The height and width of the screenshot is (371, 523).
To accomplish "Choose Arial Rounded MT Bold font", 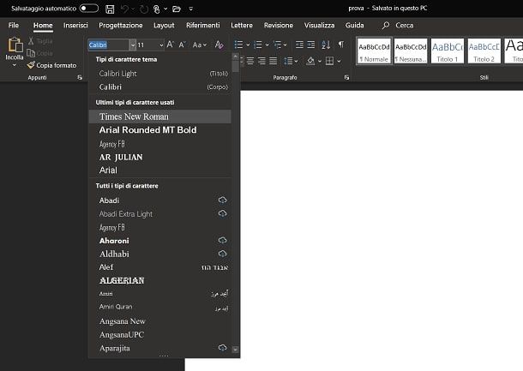I will click(x=159, y=130).
